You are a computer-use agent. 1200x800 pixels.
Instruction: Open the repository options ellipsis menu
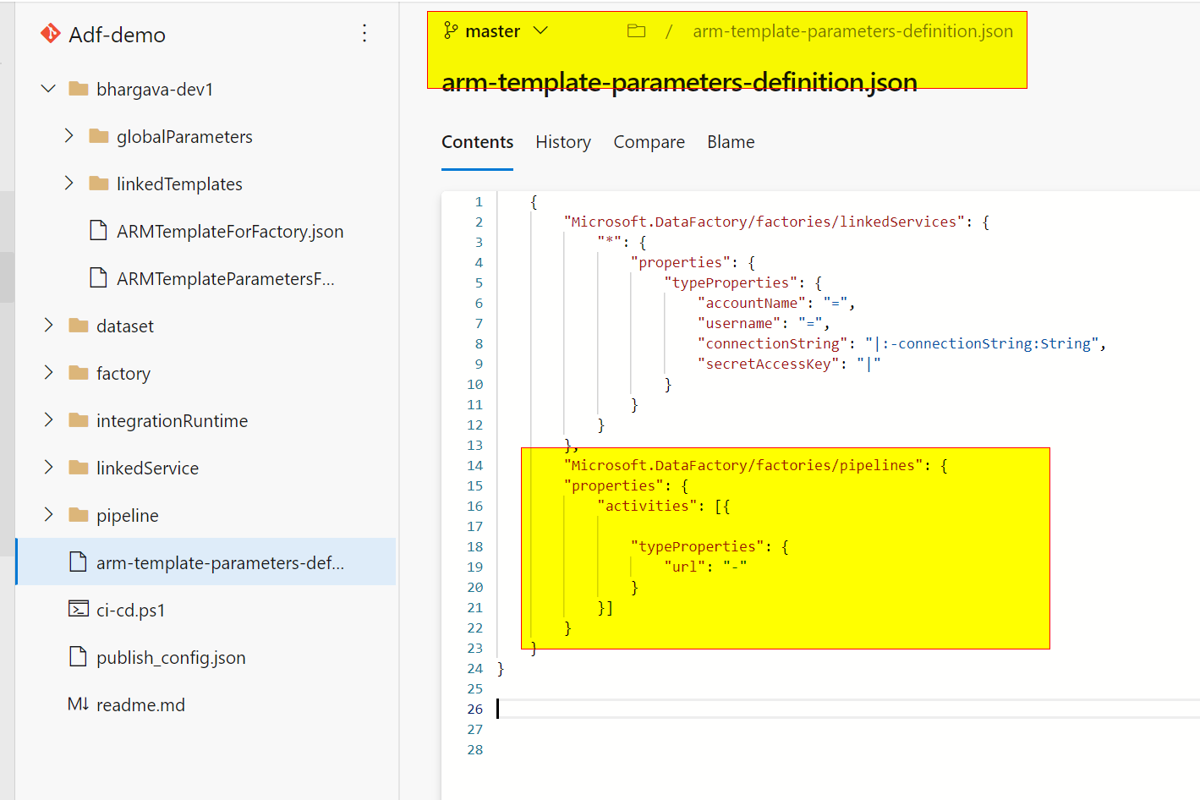[364, 33]
